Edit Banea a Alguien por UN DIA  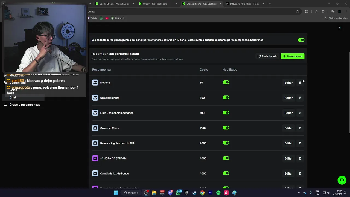[x=288, y=143]
